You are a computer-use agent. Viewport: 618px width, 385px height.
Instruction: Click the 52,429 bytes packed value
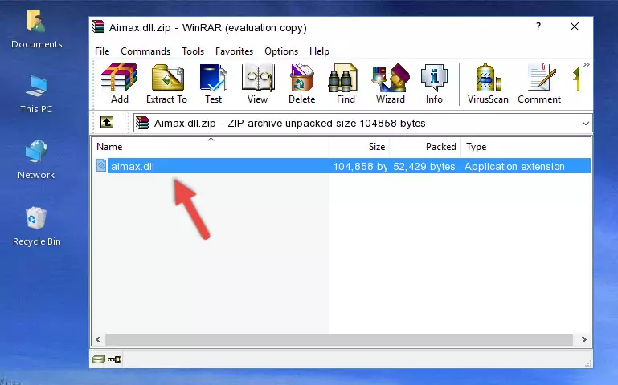(424, 166)
